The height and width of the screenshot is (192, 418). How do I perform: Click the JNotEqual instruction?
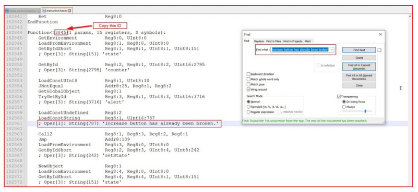coord(51,86)
